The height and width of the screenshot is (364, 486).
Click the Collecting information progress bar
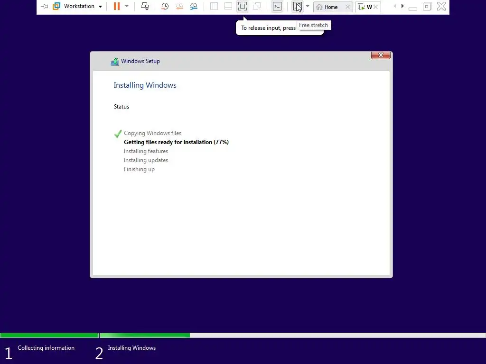pyautogui.click(x=49, y=335)
